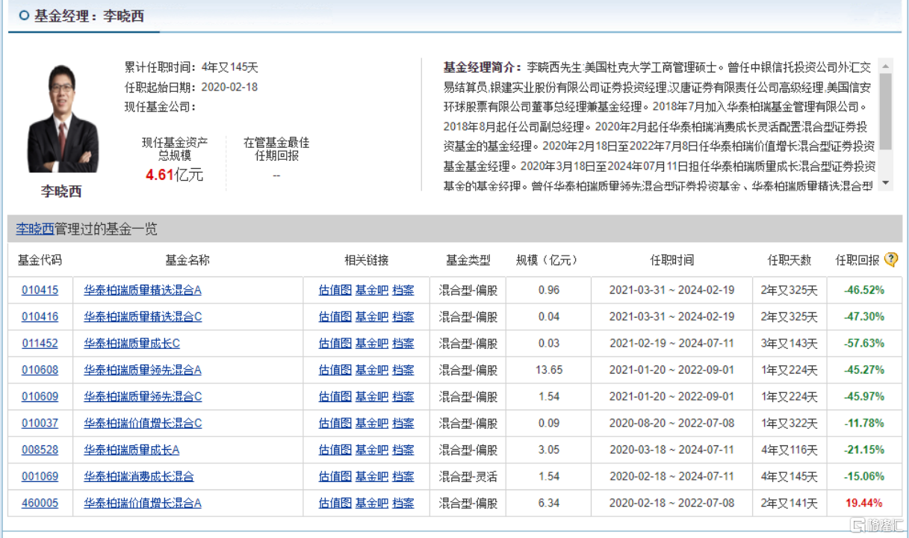Open the 华泰柏瑞质量精选混合A fund page

(x=143, y=290)
